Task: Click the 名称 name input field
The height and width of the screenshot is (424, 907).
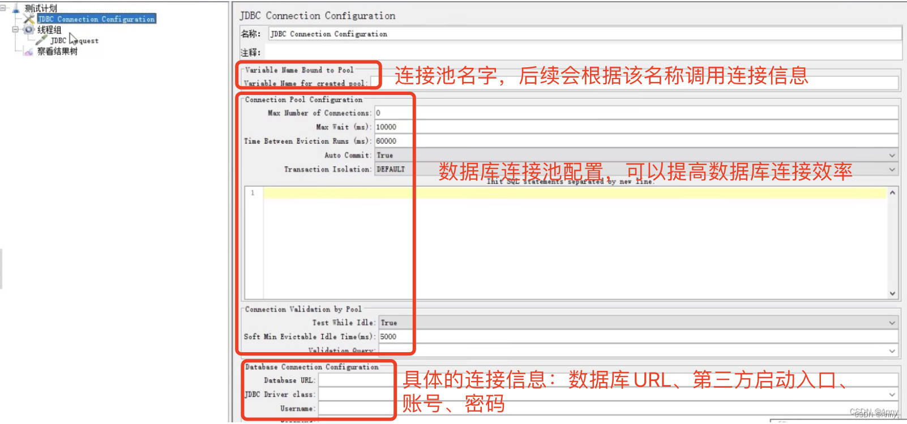Action: 585,34
